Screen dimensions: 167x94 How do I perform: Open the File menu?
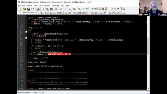point(19,5)
